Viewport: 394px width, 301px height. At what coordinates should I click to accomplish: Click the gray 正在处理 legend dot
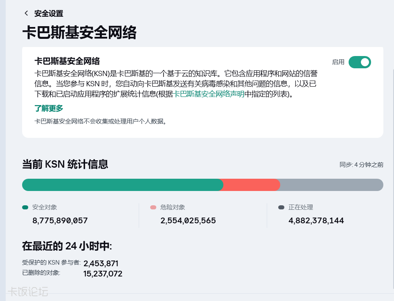[x=281, y=207]
